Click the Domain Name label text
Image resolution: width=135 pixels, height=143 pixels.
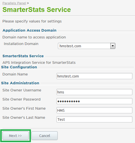(x=15, y=74)
